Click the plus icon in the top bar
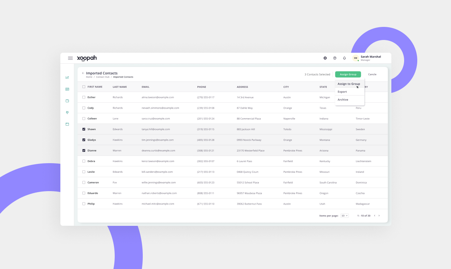 click(325, 58)
